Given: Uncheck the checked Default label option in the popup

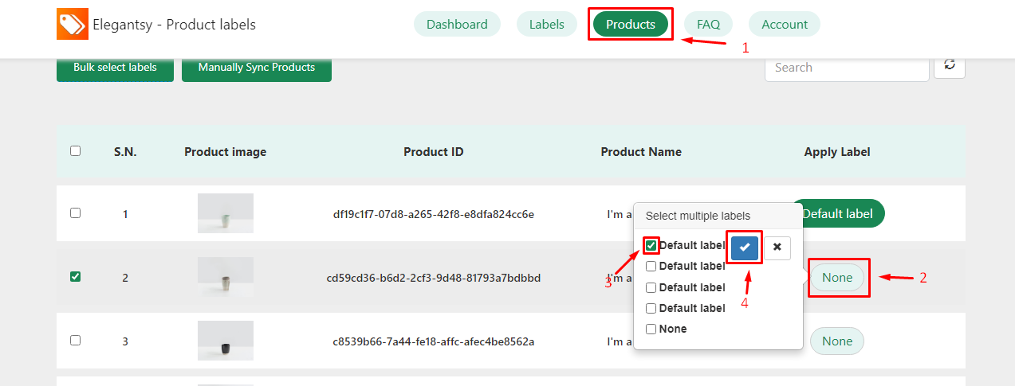Looking at the screenshot, I should tap(651, 245).
